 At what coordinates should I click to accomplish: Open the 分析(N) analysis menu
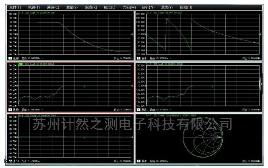[x=148, y=7]
